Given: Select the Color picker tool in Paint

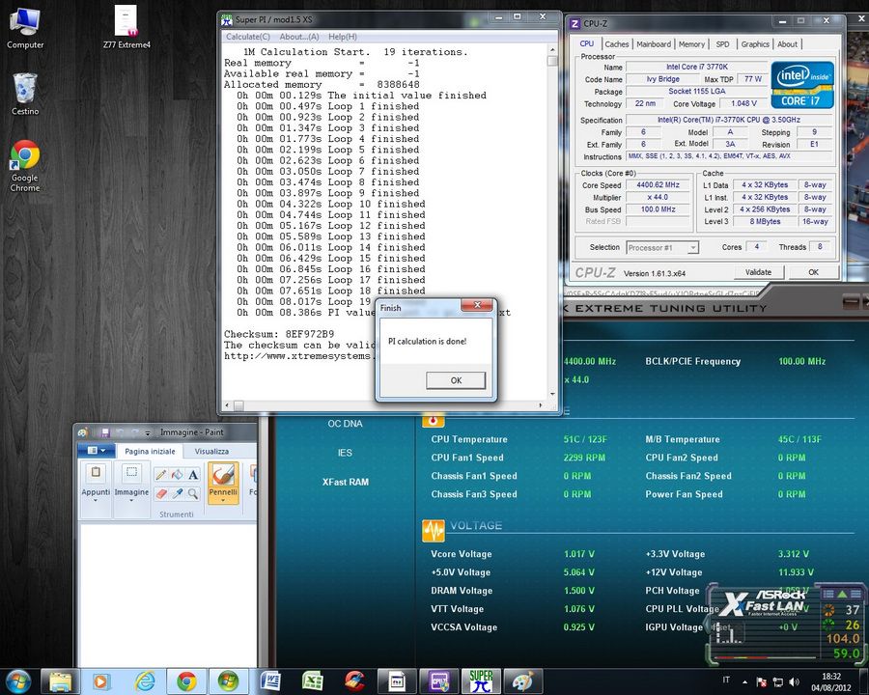Looking at the screenshot, I should coord(177,492).
